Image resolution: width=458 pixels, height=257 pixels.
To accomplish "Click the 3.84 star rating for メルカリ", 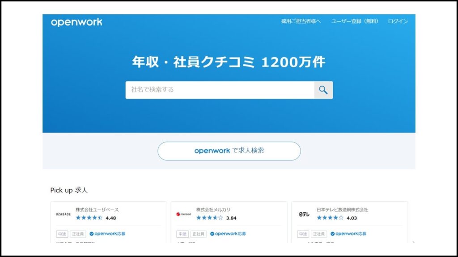I will (x=216, y=218).
